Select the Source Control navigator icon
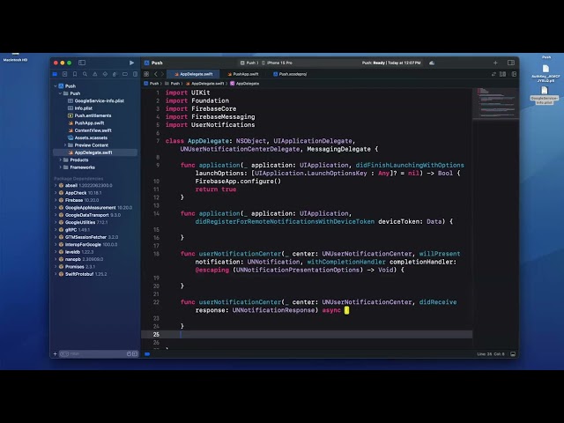Screen dimensions: 564x423 pyautogui.click(x=64, y=74)
